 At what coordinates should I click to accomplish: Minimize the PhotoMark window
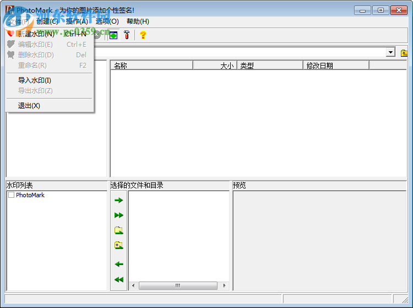click(x=363, y=10)
